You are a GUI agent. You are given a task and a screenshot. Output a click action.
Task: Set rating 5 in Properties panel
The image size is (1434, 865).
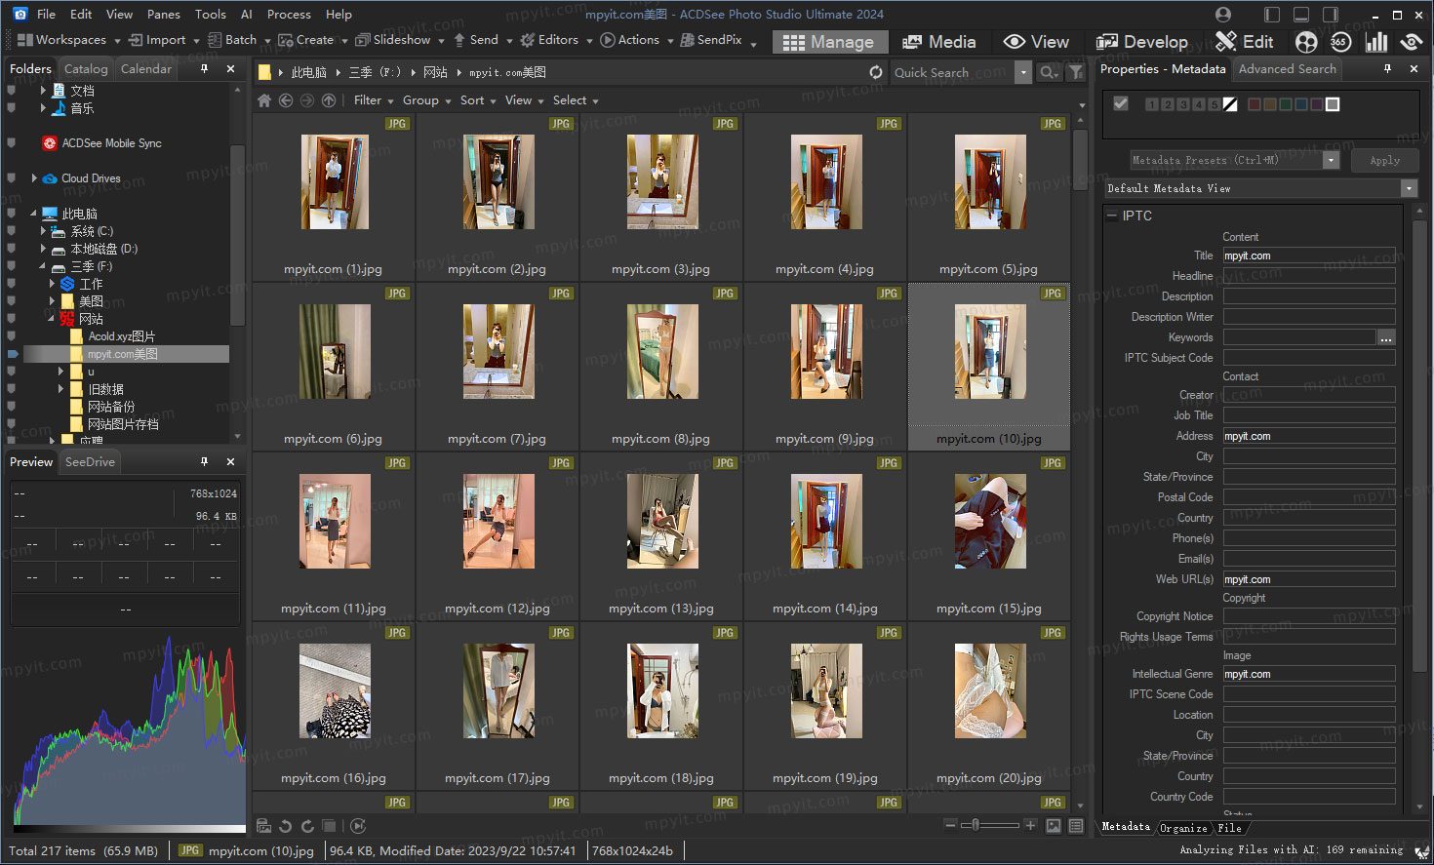tap(1215, 104)
